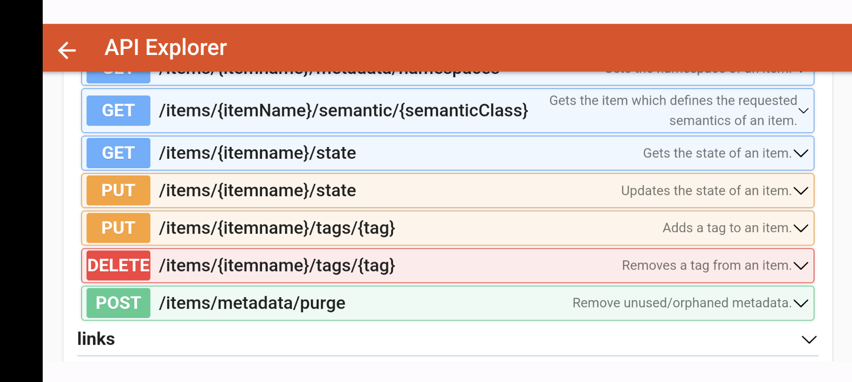Expand chevron beside Remove unused/orphaned metadata
Screen dimensions: 852x382
801,303
